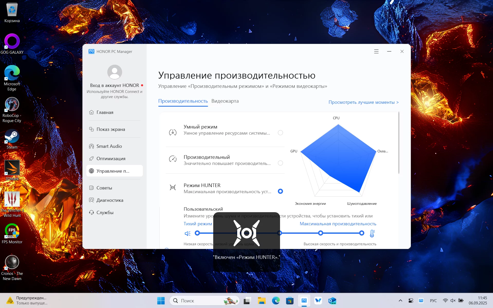Click the taskbar Поиск search box
The image size is (493, 308).
point(204,301)
